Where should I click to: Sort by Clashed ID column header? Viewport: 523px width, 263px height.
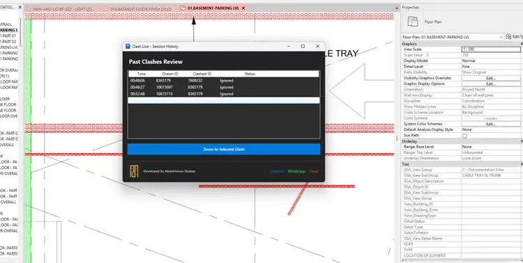click(x=202, y=74)
